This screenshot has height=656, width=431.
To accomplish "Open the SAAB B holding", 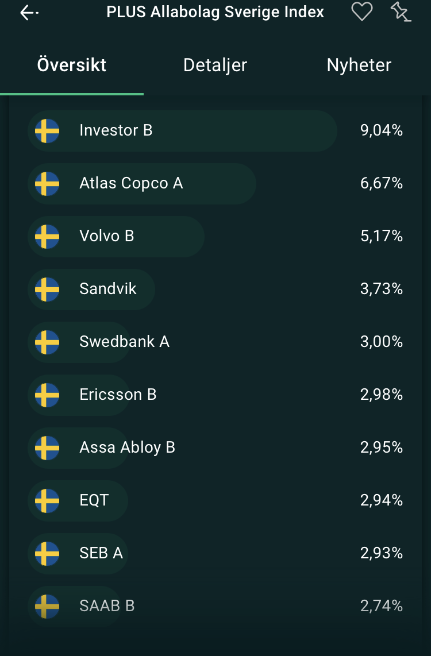I will tap(107, 607).
